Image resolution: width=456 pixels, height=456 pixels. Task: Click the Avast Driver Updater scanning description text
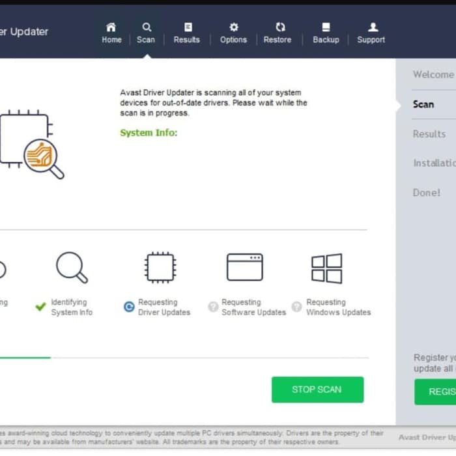214,103
